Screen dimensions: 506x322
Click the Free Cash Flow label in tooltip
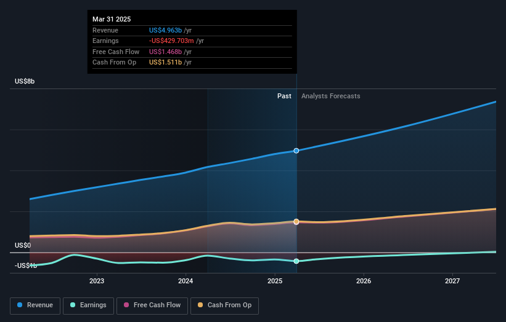click(116, 52)
